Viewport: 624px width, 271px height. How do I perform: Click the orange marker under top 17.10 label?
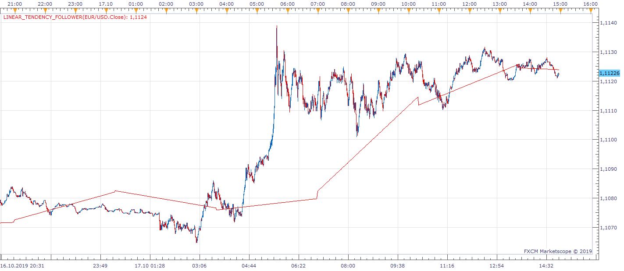coord(106,11)
